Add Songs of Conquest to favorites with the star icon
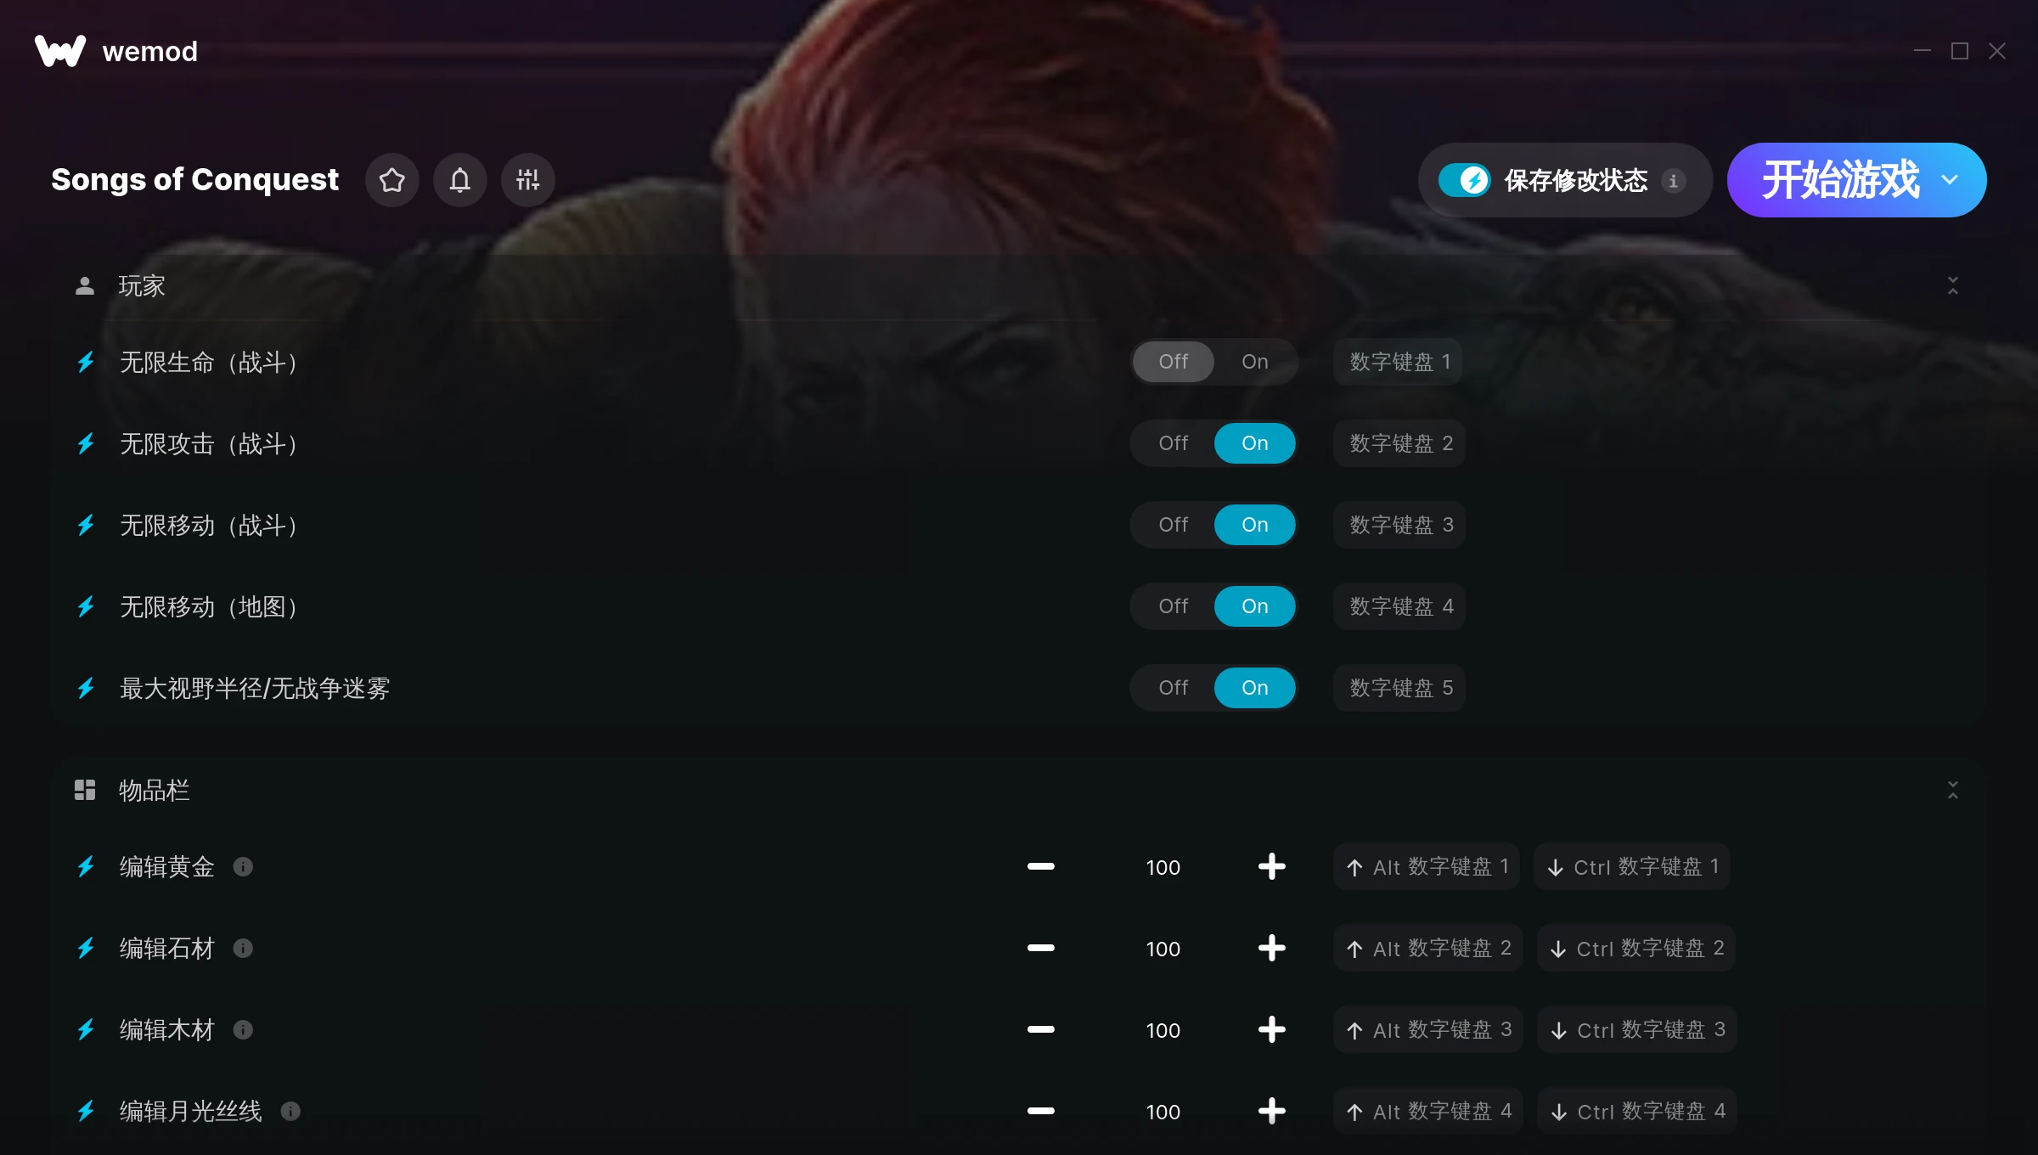 tap(391, 180)
